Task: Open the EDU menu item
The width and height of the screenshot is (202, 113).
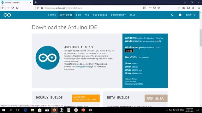Action: pyautogui.click(x=79, y=15)
